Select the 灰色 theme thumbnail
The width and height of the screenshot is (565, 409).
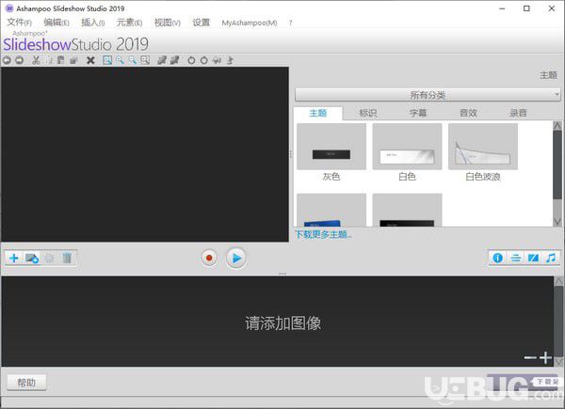pyautogui.click(x=331, y=147)
